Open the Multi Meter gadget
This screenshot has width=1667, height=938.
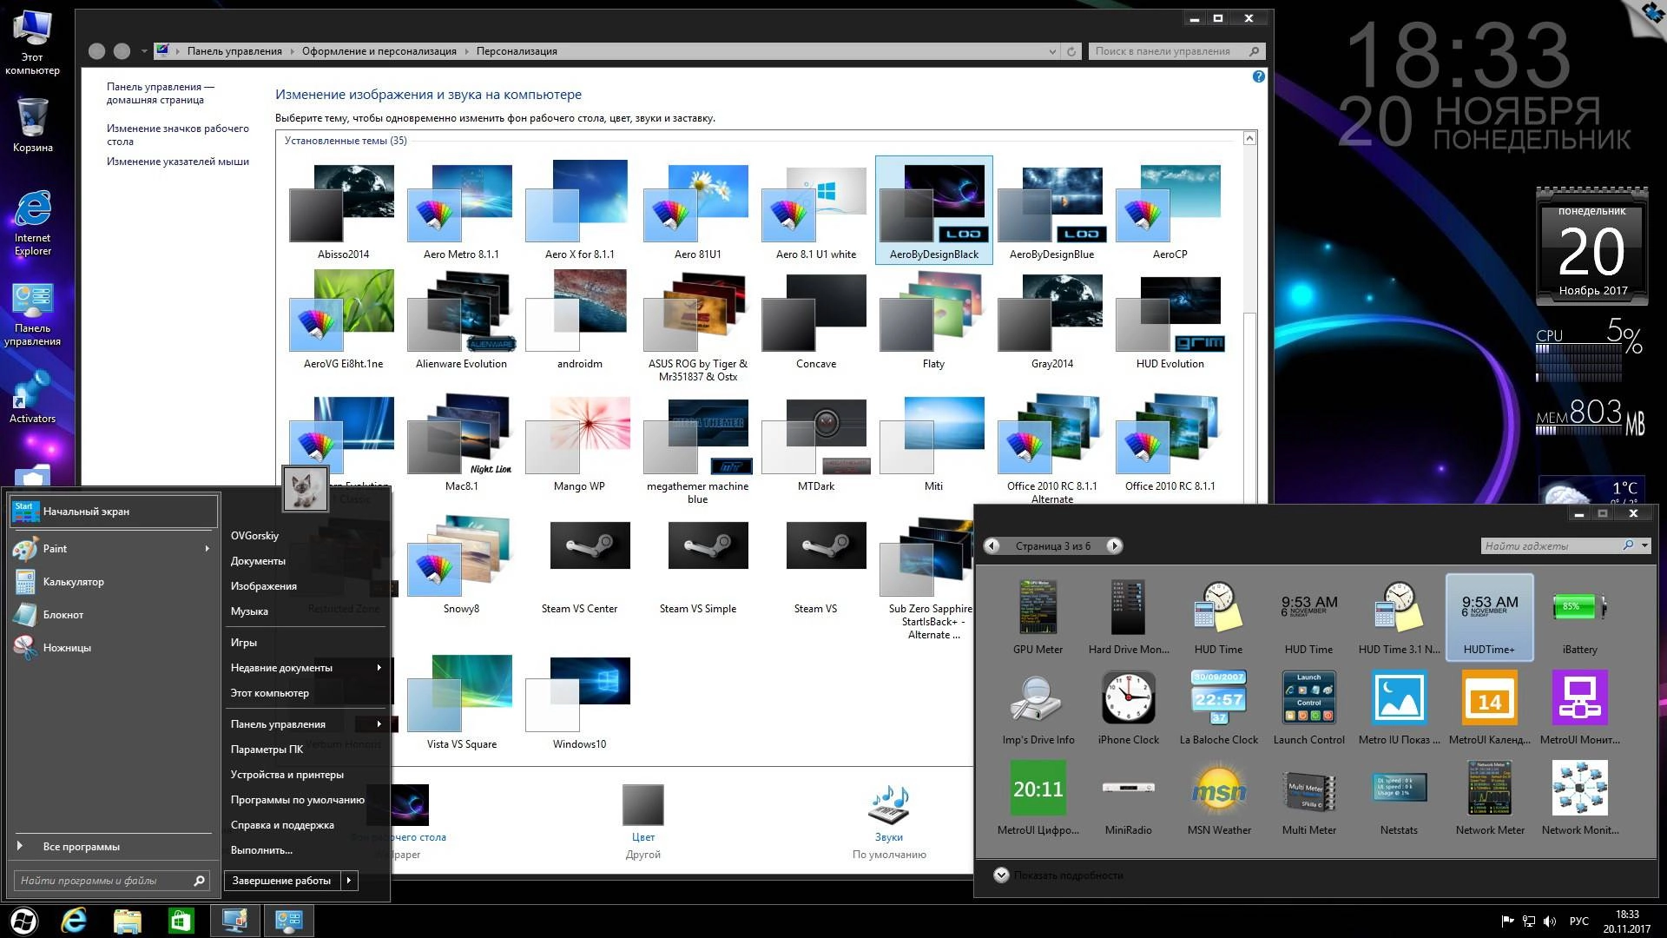[x=1308, y=790]
